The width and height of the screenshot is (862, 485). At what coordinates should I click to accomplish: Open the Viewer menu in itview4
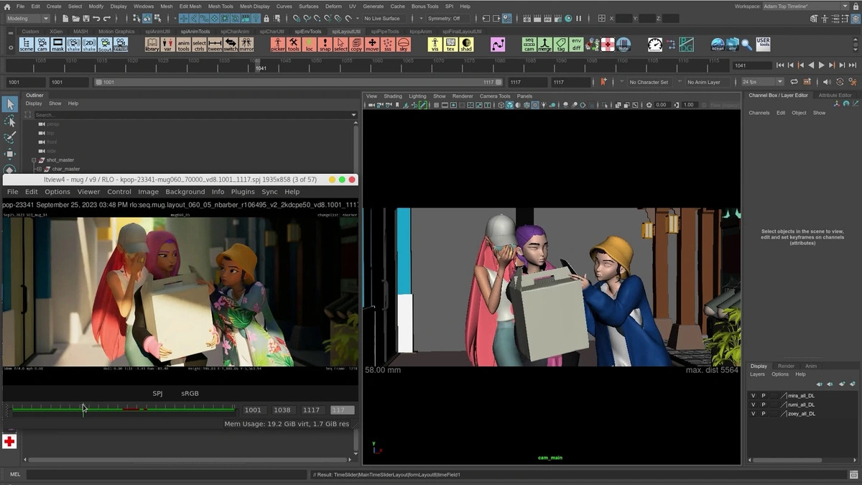click(x=88, y=191)
